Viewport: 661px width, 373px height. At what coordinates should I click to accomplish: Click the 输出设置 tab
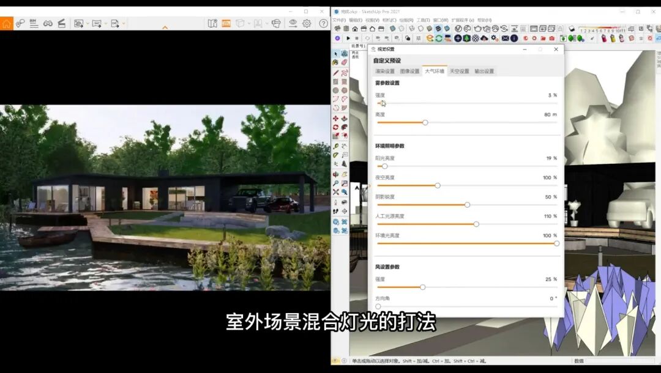point(484,71)
